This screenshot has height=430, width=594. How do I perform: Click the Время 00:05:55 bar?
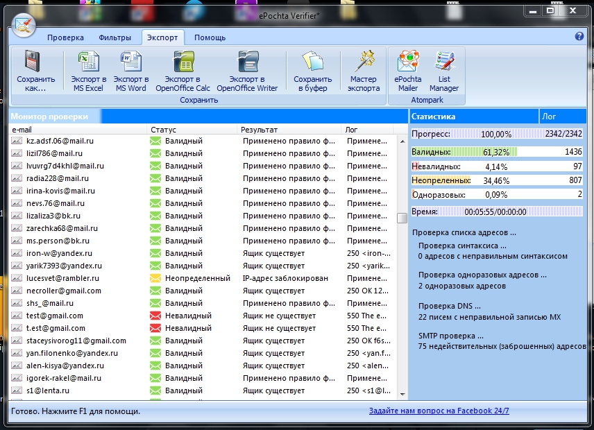[497, 212]
